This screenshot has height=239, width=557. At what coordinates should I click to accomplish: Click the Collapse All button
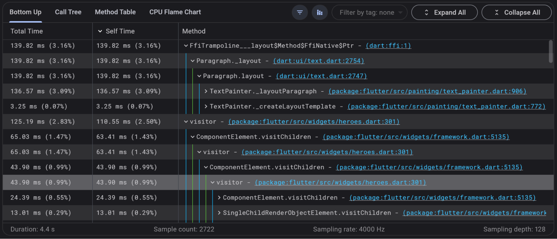516,13
